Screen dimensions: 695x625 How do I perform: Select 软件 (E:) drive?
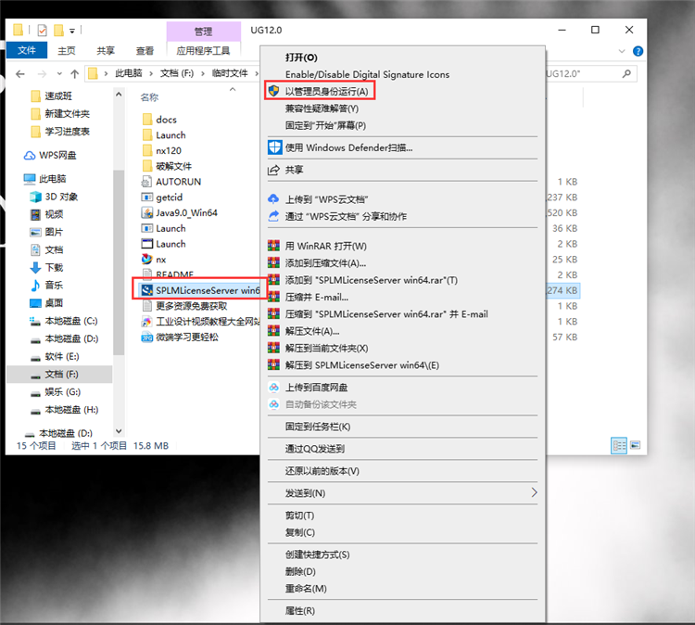click(x=54, y=356)
